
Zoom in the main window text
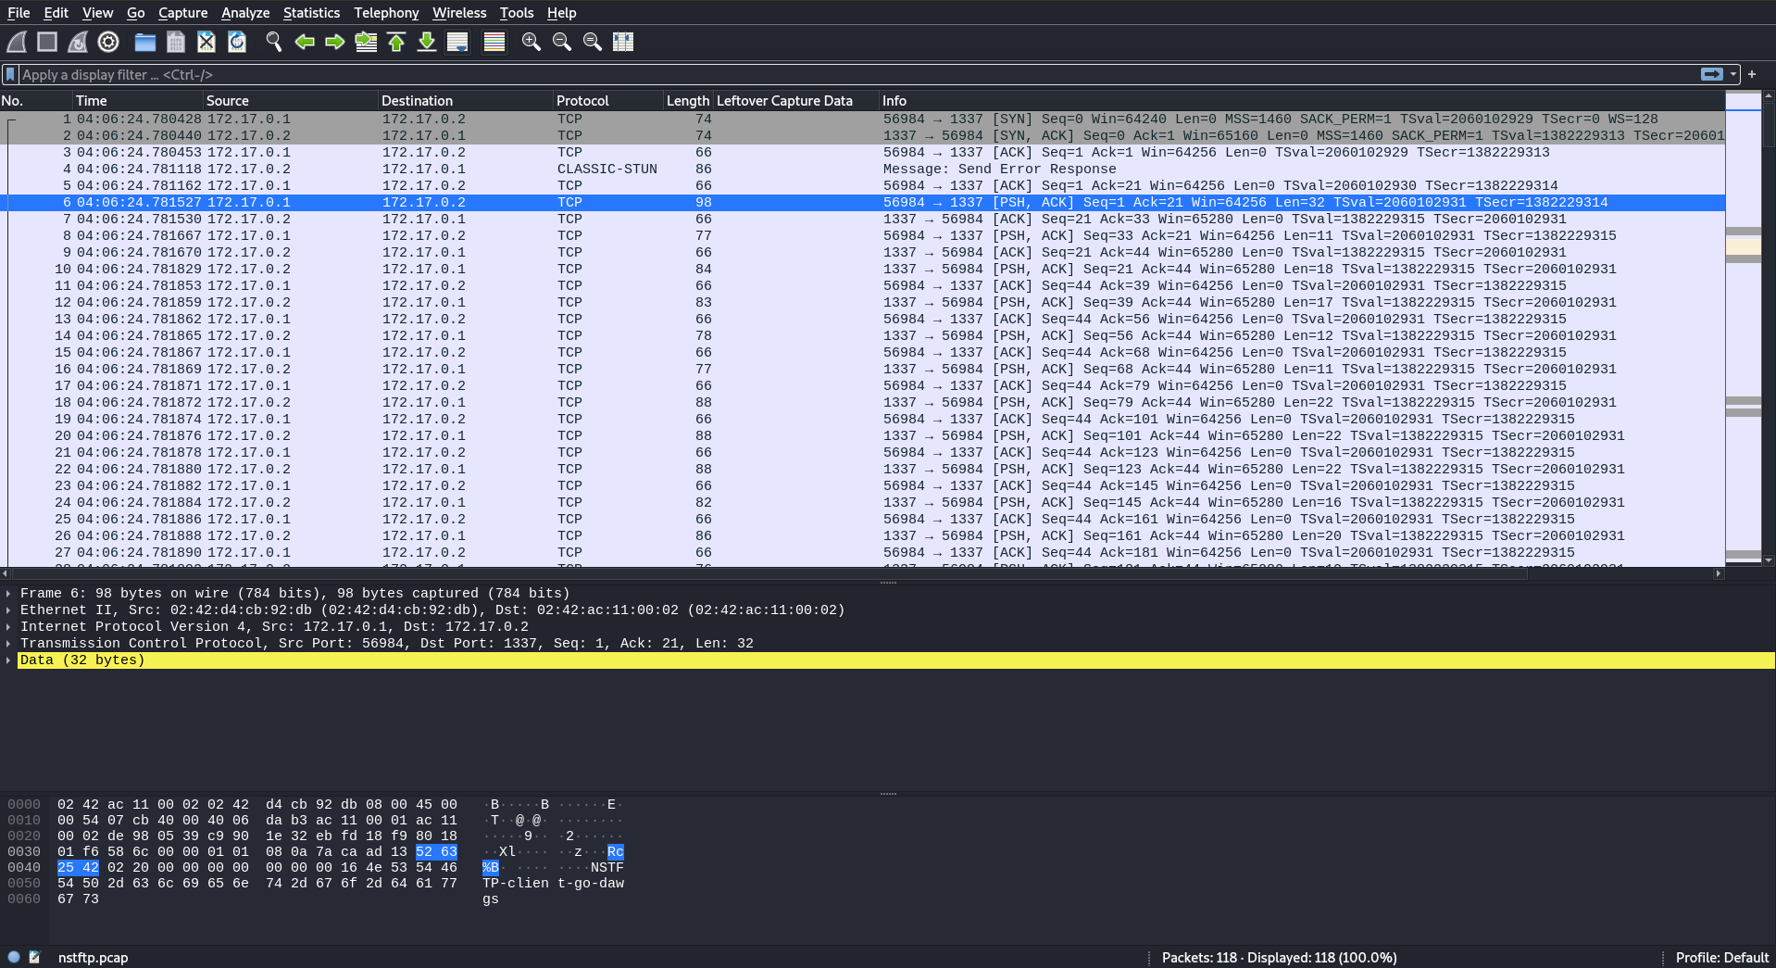point(532,42)
